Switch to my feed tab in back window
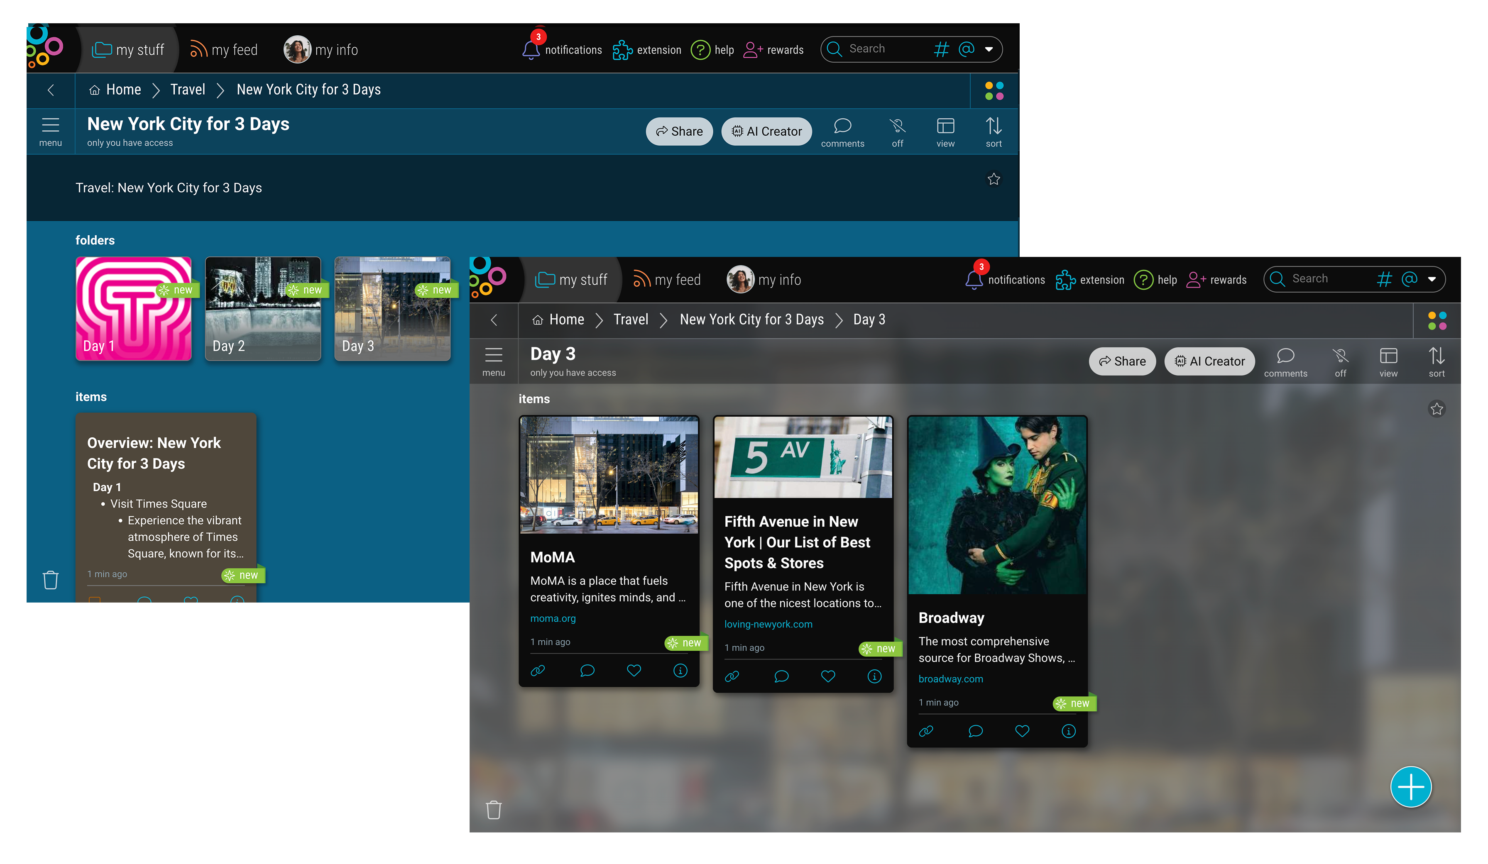This screenshot has height=864, width=1488. pos(223,50)
